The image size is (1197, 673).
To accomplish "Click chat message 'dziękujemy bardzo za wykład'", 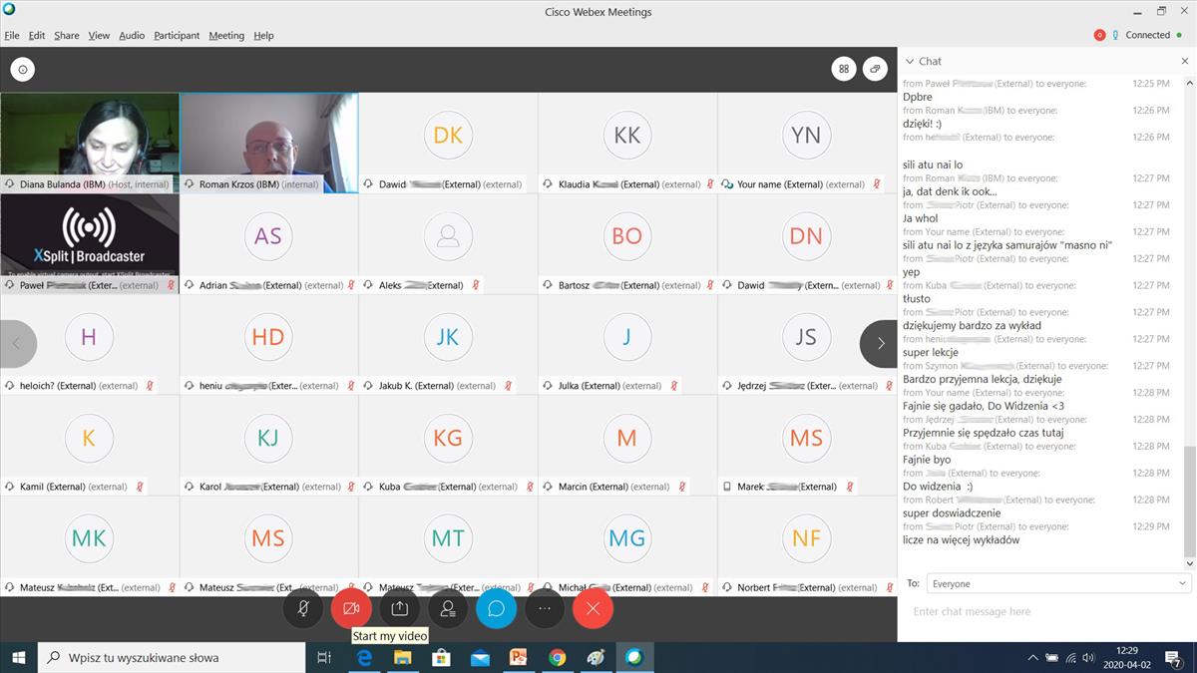I will click(972, 325).
